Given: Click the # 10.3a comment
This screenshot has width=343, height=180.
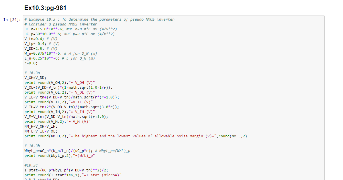Looking at the screenshot, I should point(32,73).
